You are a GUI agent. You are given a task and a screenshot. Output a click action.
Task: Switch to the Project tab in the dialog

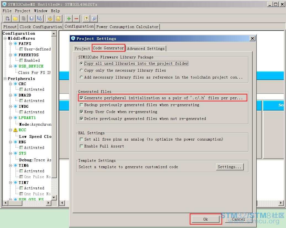82,49
